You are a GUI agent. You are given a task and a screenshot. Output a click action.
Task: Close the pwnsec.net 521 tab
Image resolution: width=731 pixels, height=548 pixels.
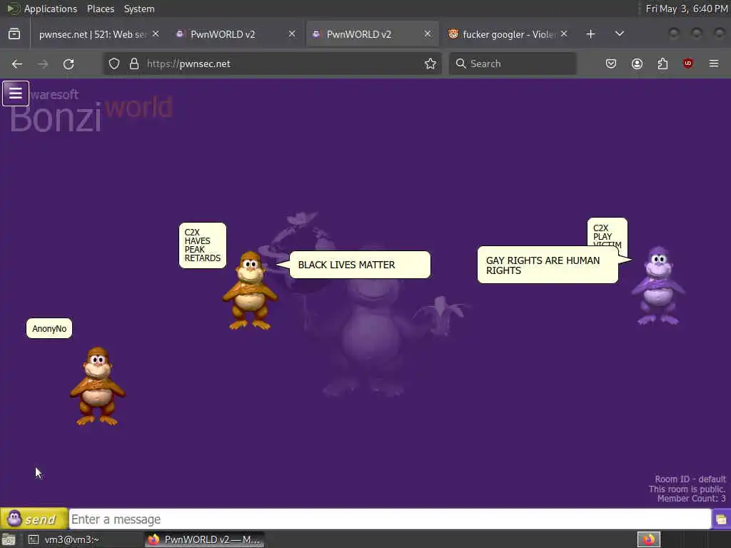pos(156,34)
